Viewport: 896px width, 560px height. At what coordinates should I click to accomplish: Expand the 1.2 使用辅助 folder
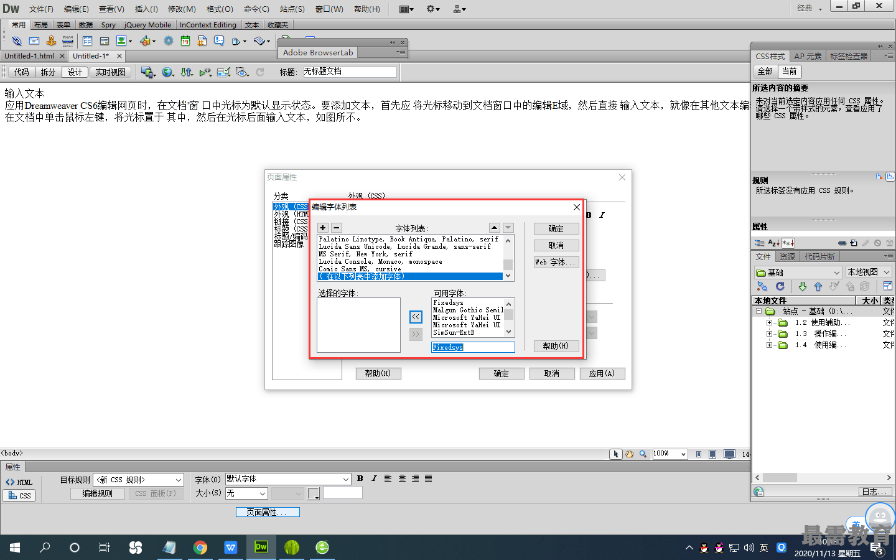[x=769, y=322]
